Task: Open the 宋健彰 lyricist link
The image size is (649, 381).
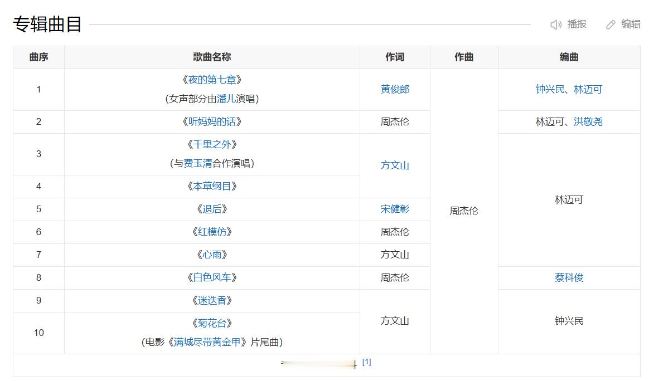Action: [x=395, y=209]
